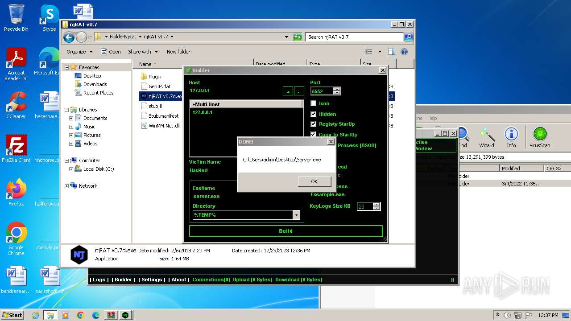Click the Port field showing 5552
Screen dimensions: 571x321
pos(322,91)
